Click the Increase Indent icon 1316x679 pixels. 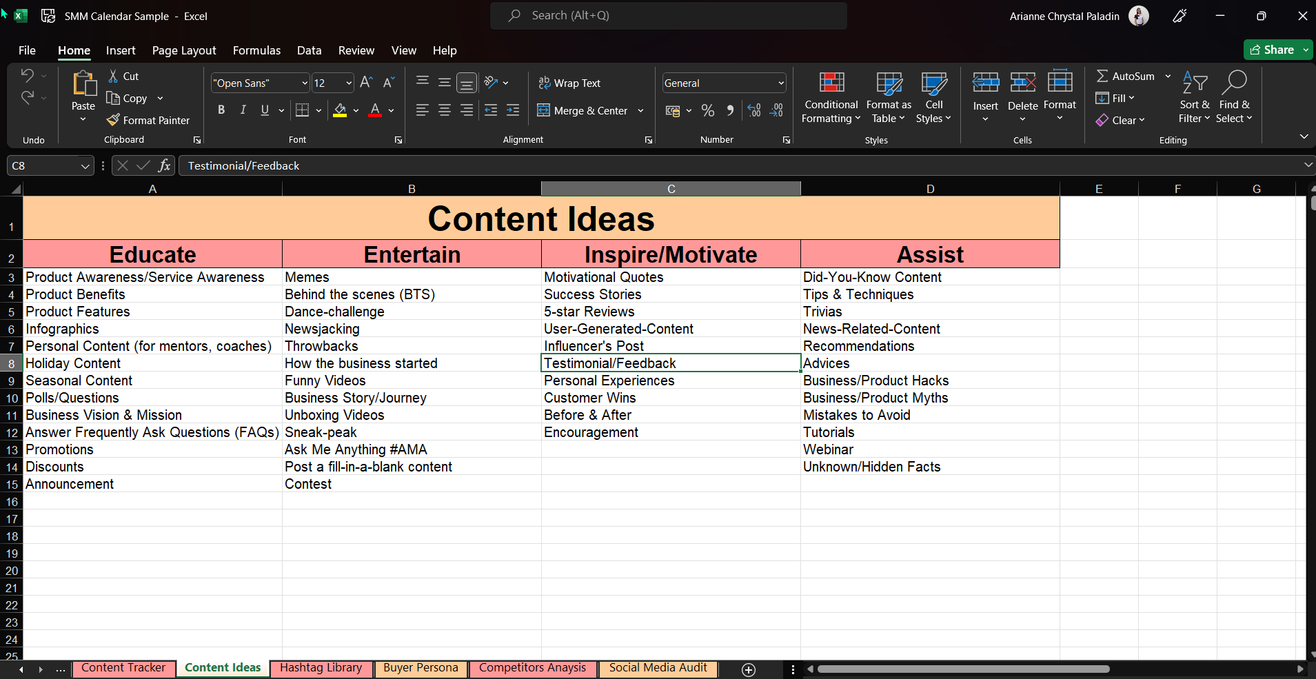513,110
